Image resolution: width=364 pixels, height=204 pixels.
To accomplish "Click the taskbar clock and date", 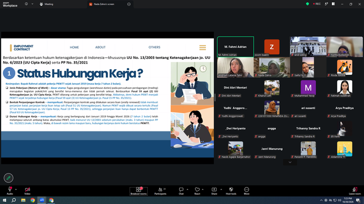I will coord(348,200).
